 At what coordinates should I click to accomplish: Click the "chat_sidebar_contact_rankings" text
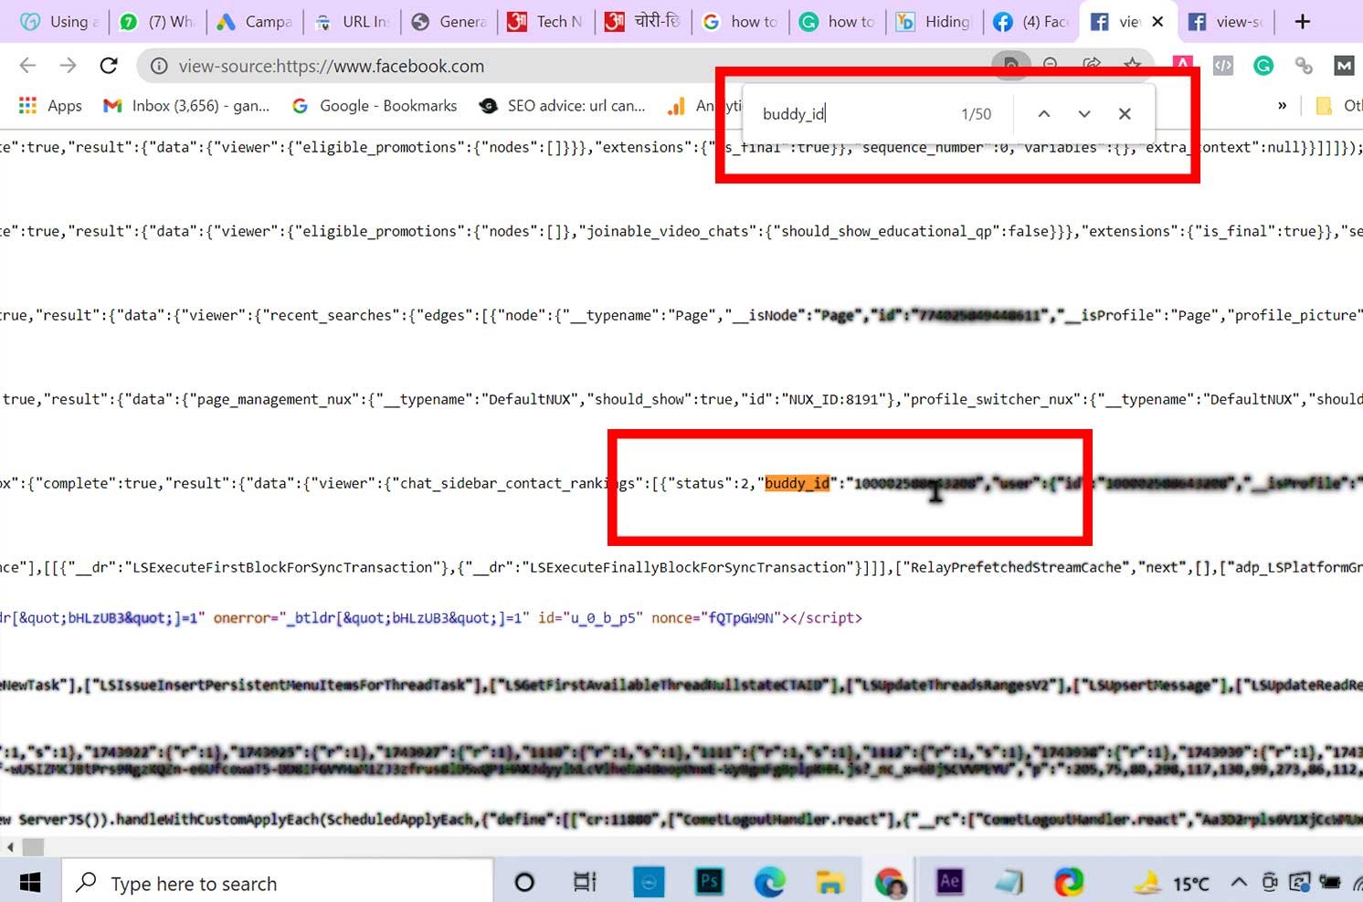516,483
